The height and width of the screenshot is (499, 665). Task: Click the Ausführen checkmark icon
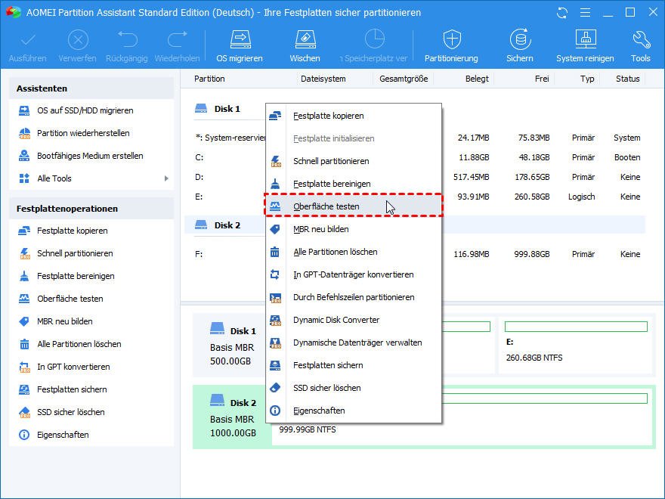[28, 41]
